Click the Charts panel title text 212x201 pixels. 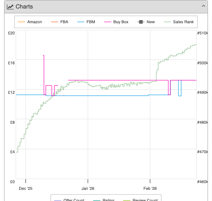click(x=24, y=7)
